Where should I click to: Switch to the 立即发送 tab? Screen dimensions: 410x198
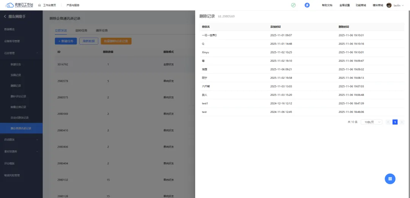point(61,31)
